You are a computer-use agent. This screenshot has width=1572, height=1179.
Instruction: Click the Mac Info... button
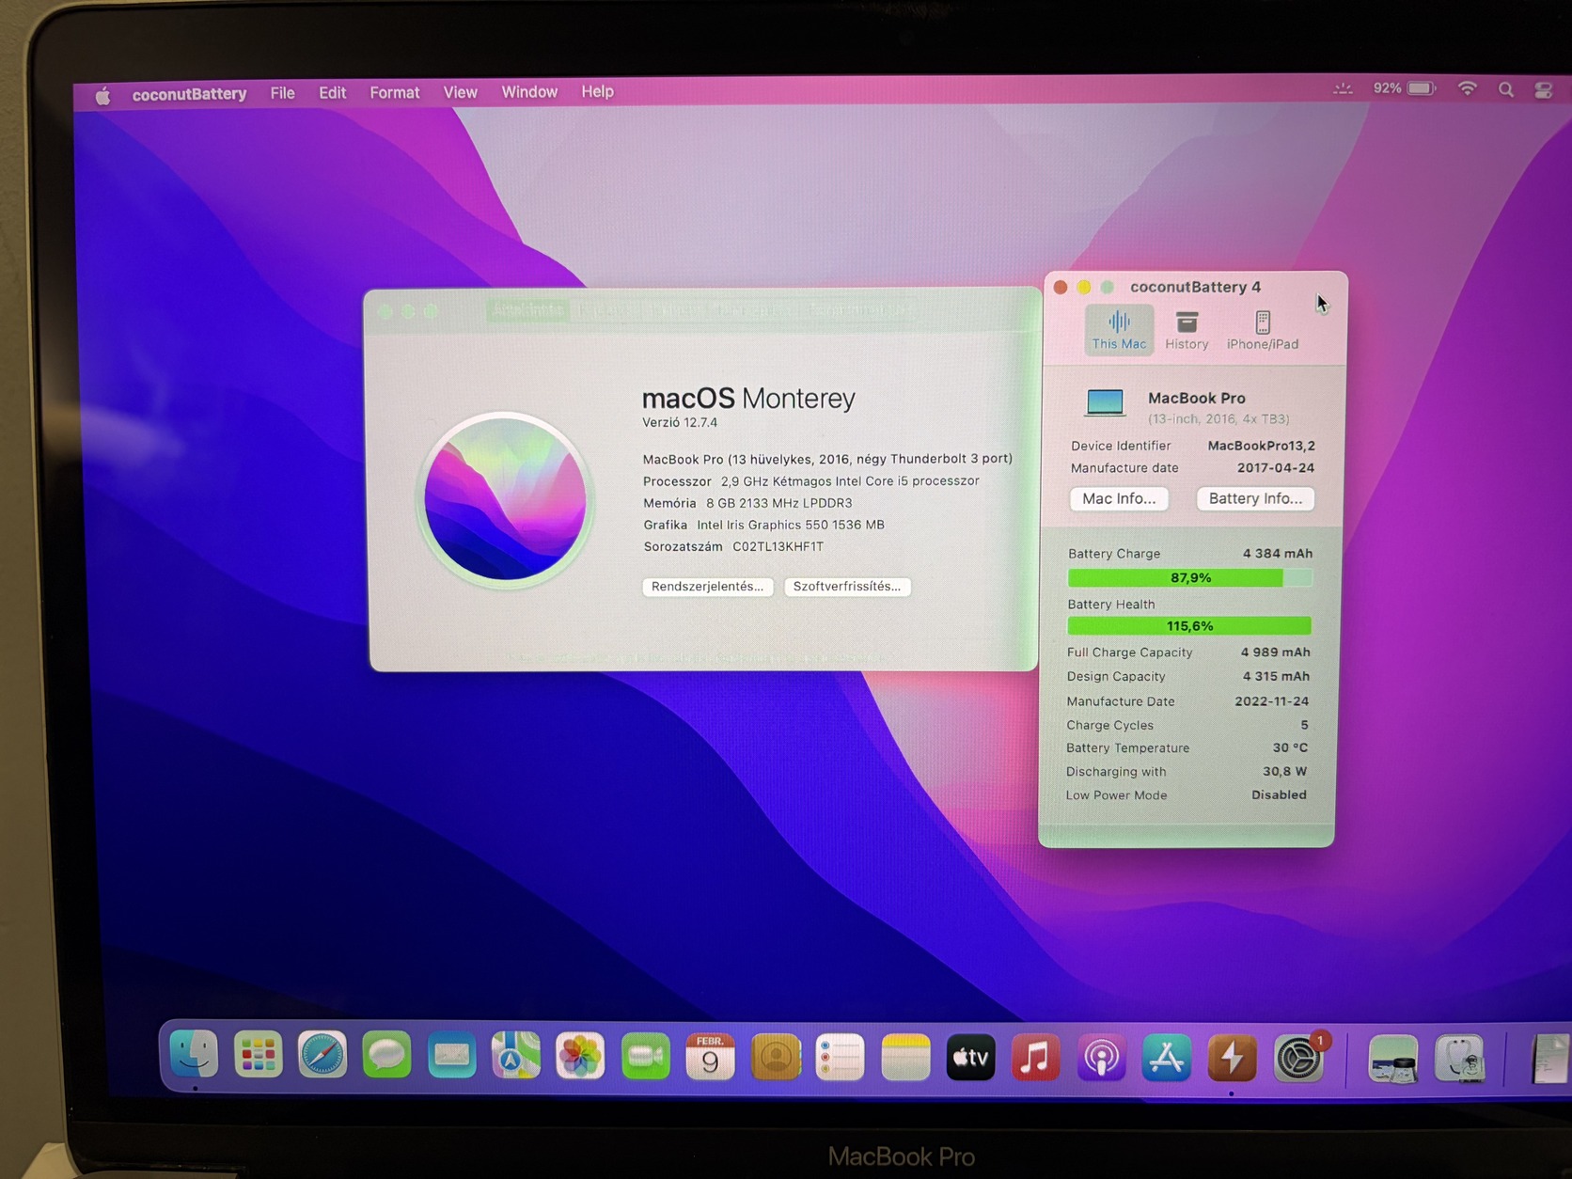click(1119, 498)
